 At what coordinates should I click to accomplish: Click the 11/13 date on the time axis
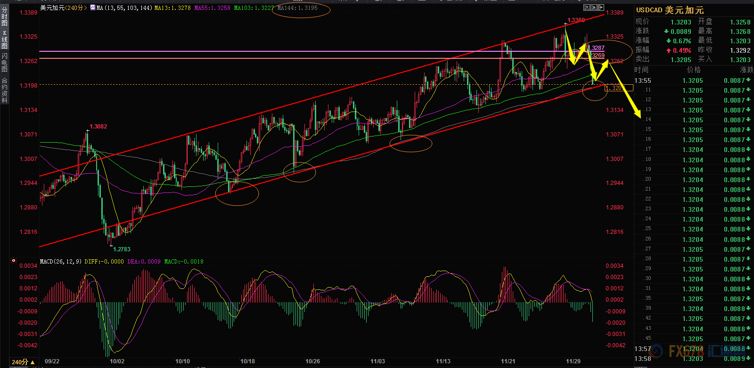coord(443,361)
